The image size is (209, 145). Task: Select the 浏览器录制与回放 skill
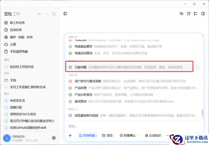(133, 115)
